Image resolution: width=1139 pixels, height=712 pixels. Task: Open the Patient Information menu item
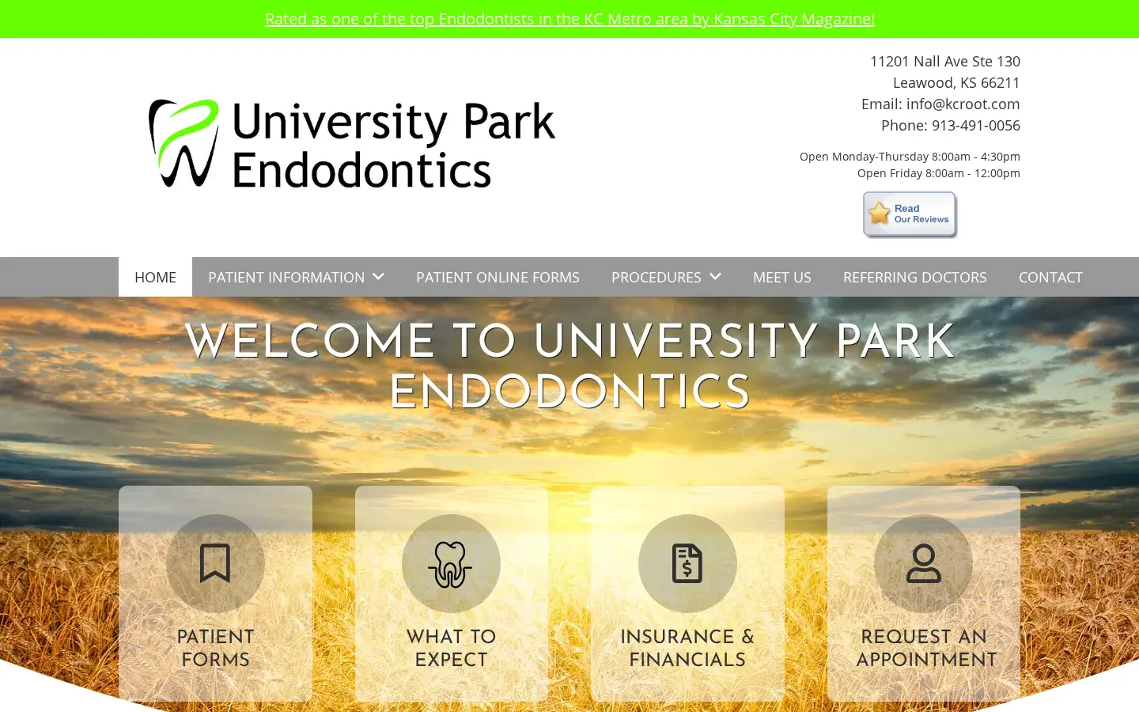pos(286,277)
